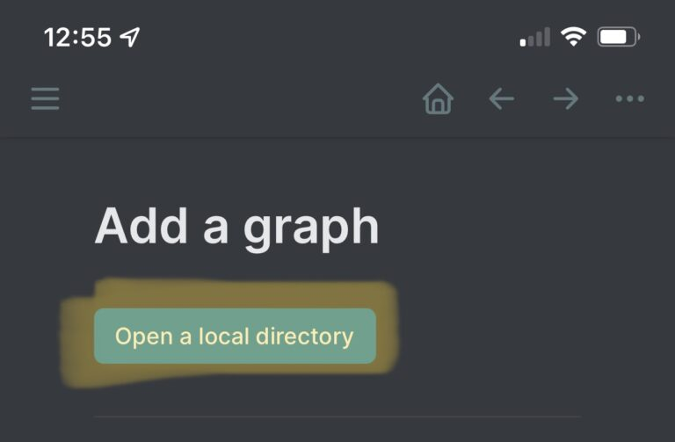Tap the location services arrow icon
Viewport: 675px width, 442px height.
click(x=129, y=37)
